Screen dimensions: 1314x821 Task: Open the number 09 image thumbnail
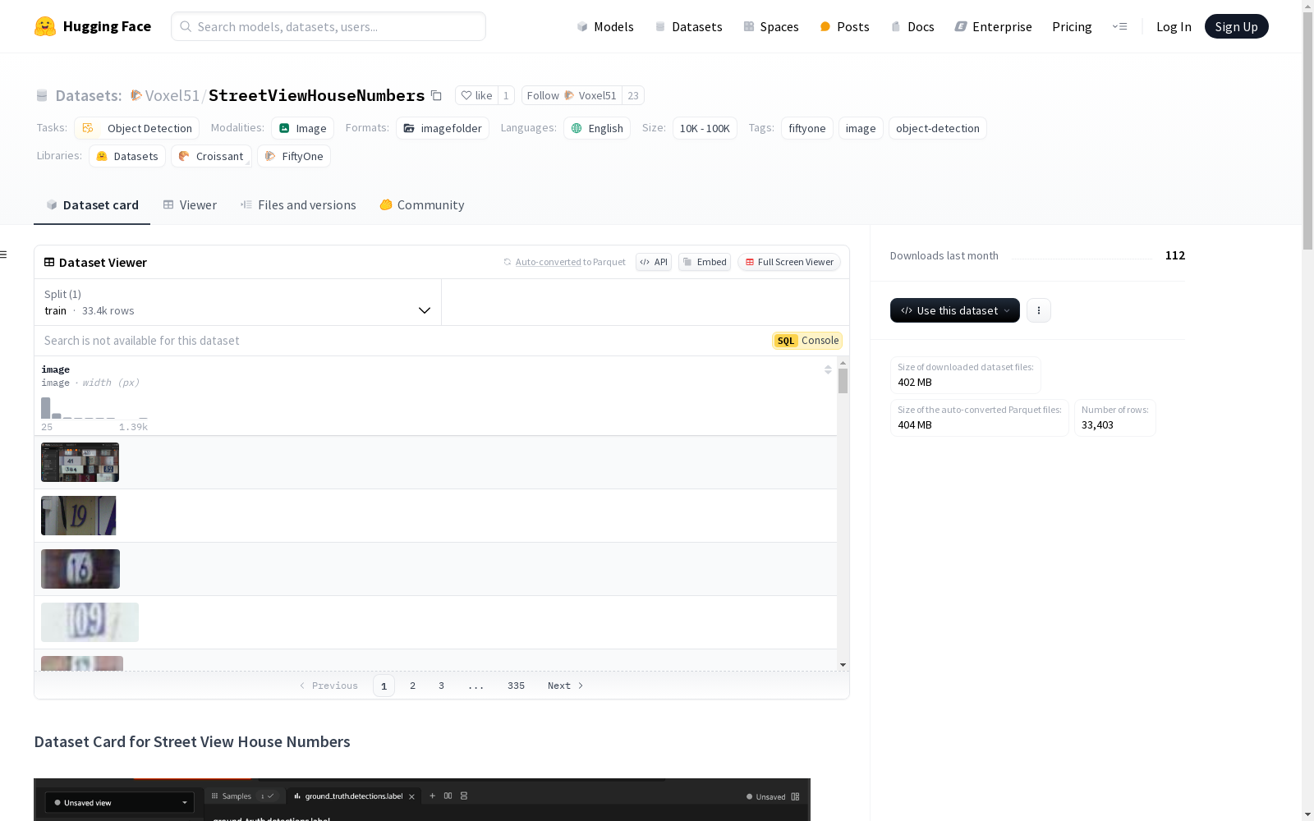coord(90,622)
